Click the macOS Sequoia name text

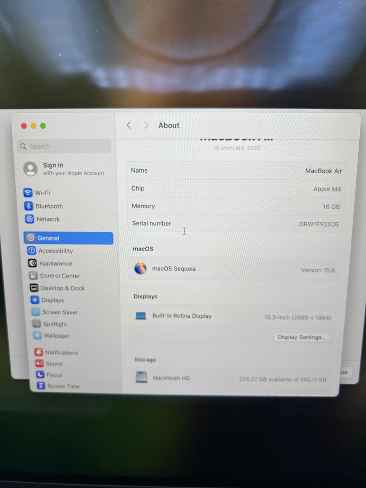click(174, 268)
